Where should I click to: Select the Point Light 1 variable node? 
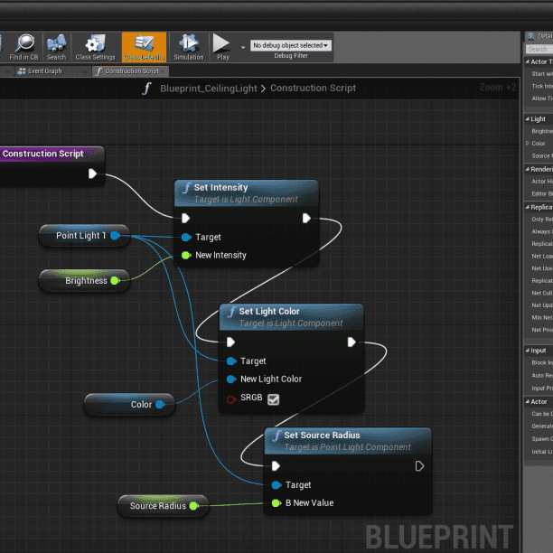[84, 236]
